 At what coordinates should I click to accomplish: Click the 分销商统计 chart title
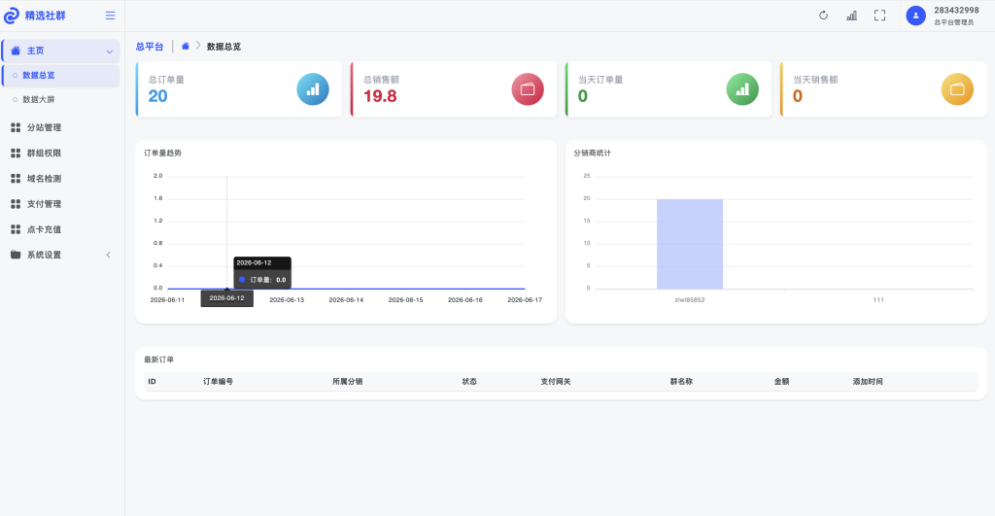(592, 153)
